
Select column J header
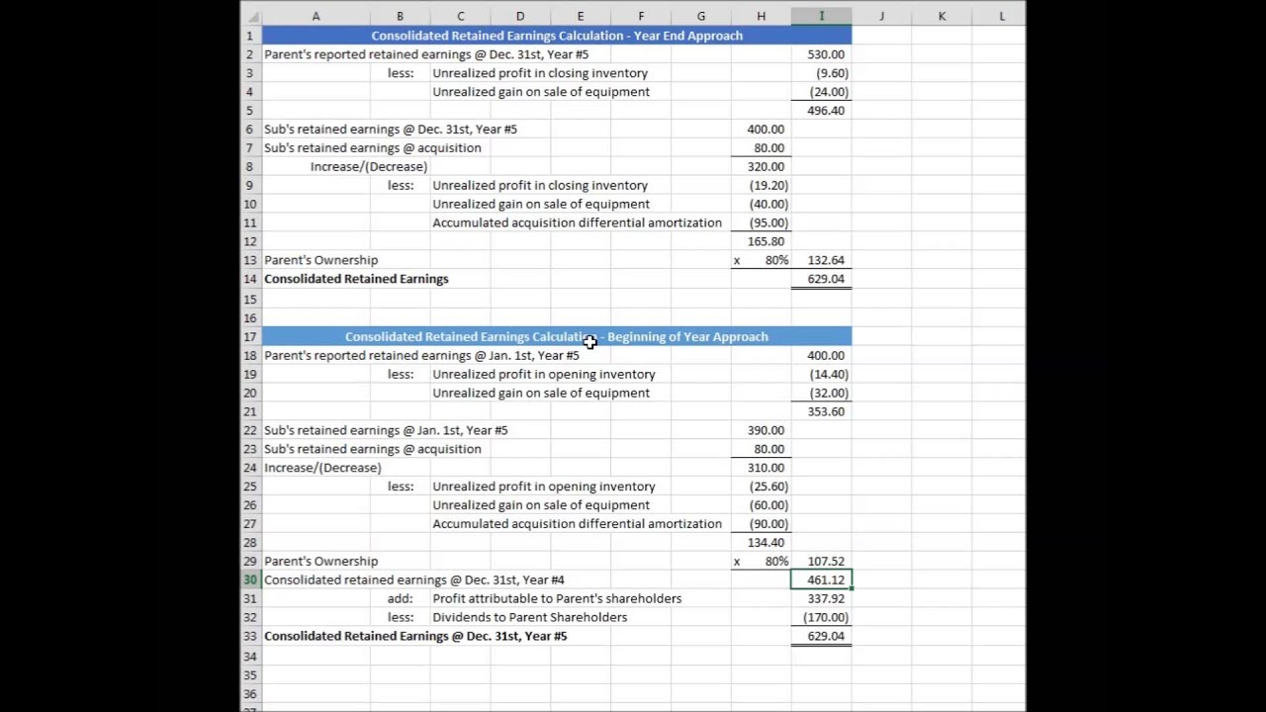pos(881,16)
